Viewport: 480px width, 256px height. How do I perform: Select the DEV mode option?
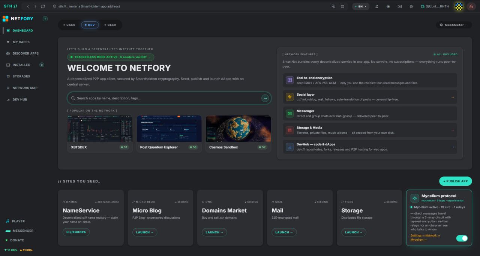(x=90, y=25)
